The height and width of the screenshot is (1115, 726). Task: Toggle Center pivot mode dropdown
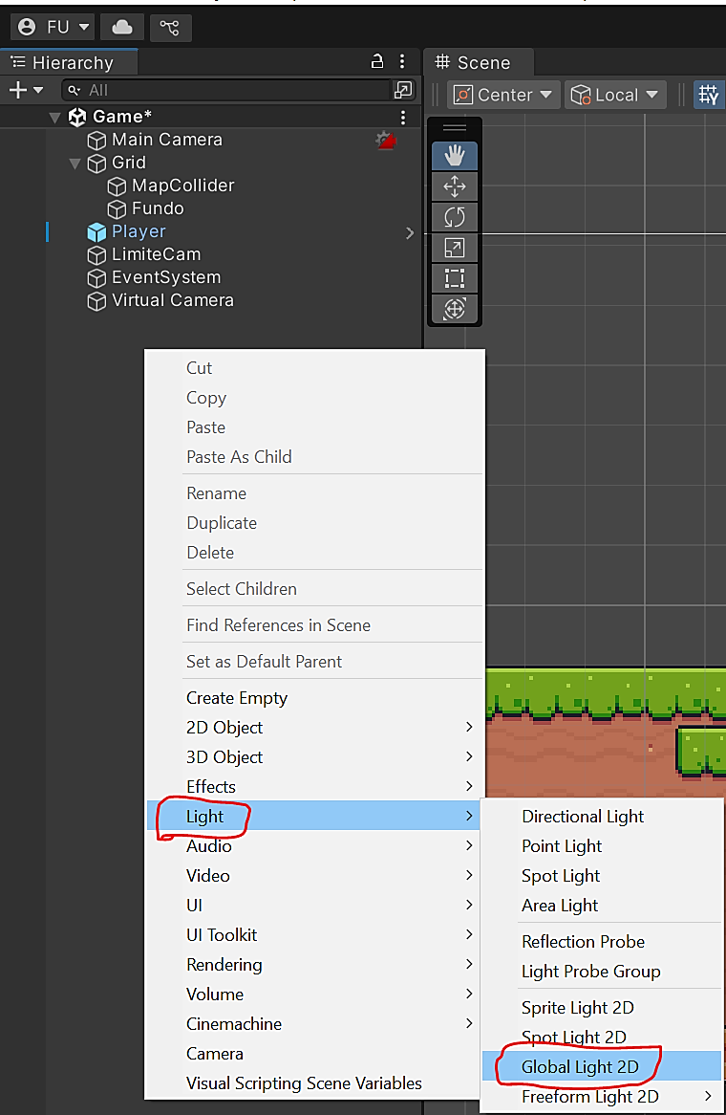coord(504,95)
